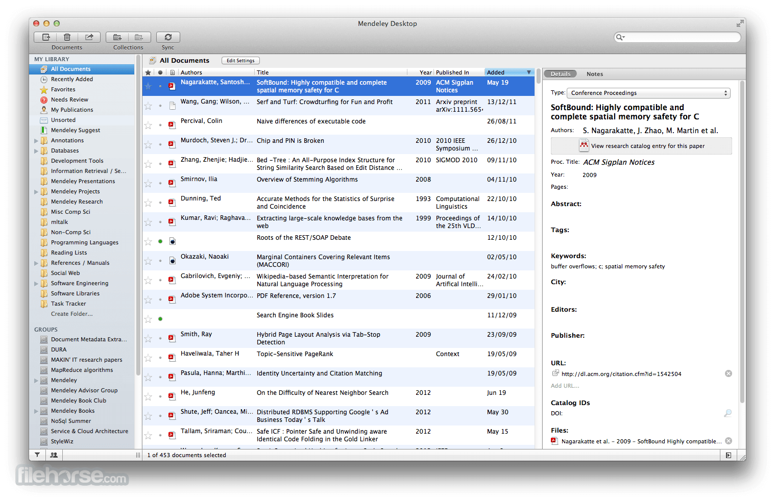Viewport: 775px width, 501px height.
Task: Expand the Mendeley group
Action: coord(36,380)
